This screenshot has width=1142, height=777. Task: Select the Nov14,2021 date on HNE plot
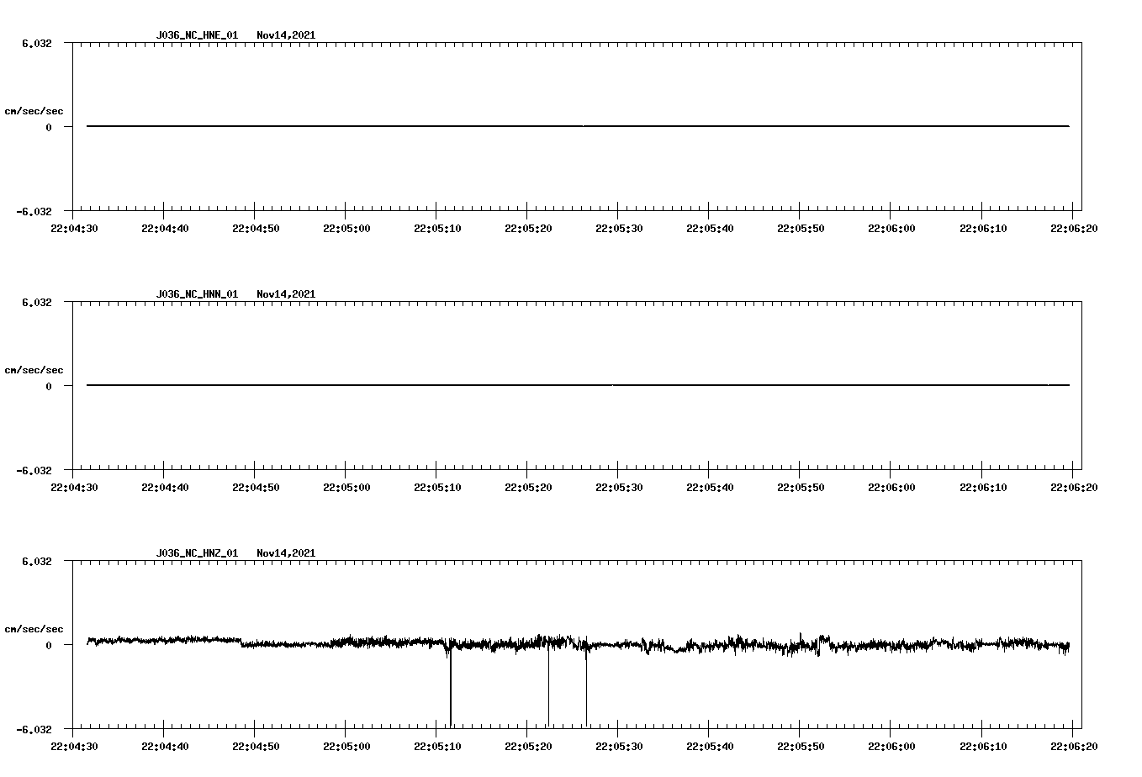click(286, 35)
